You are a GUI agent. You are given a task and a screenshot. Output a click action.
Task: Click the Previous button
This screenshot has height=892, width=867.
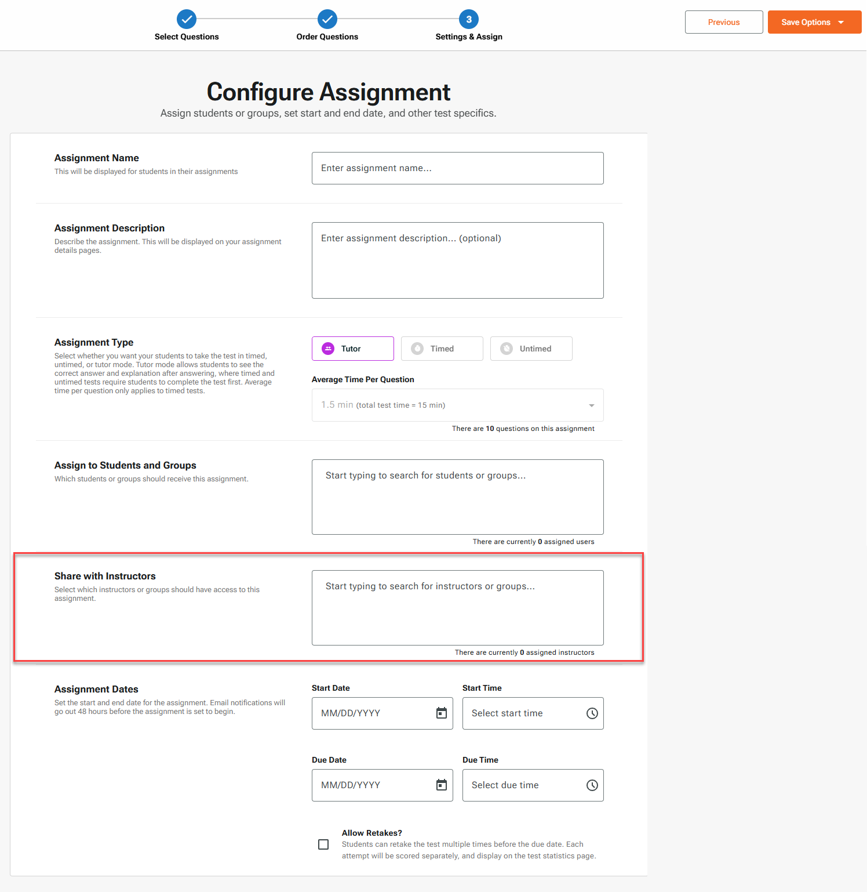[x=723, y=22]
